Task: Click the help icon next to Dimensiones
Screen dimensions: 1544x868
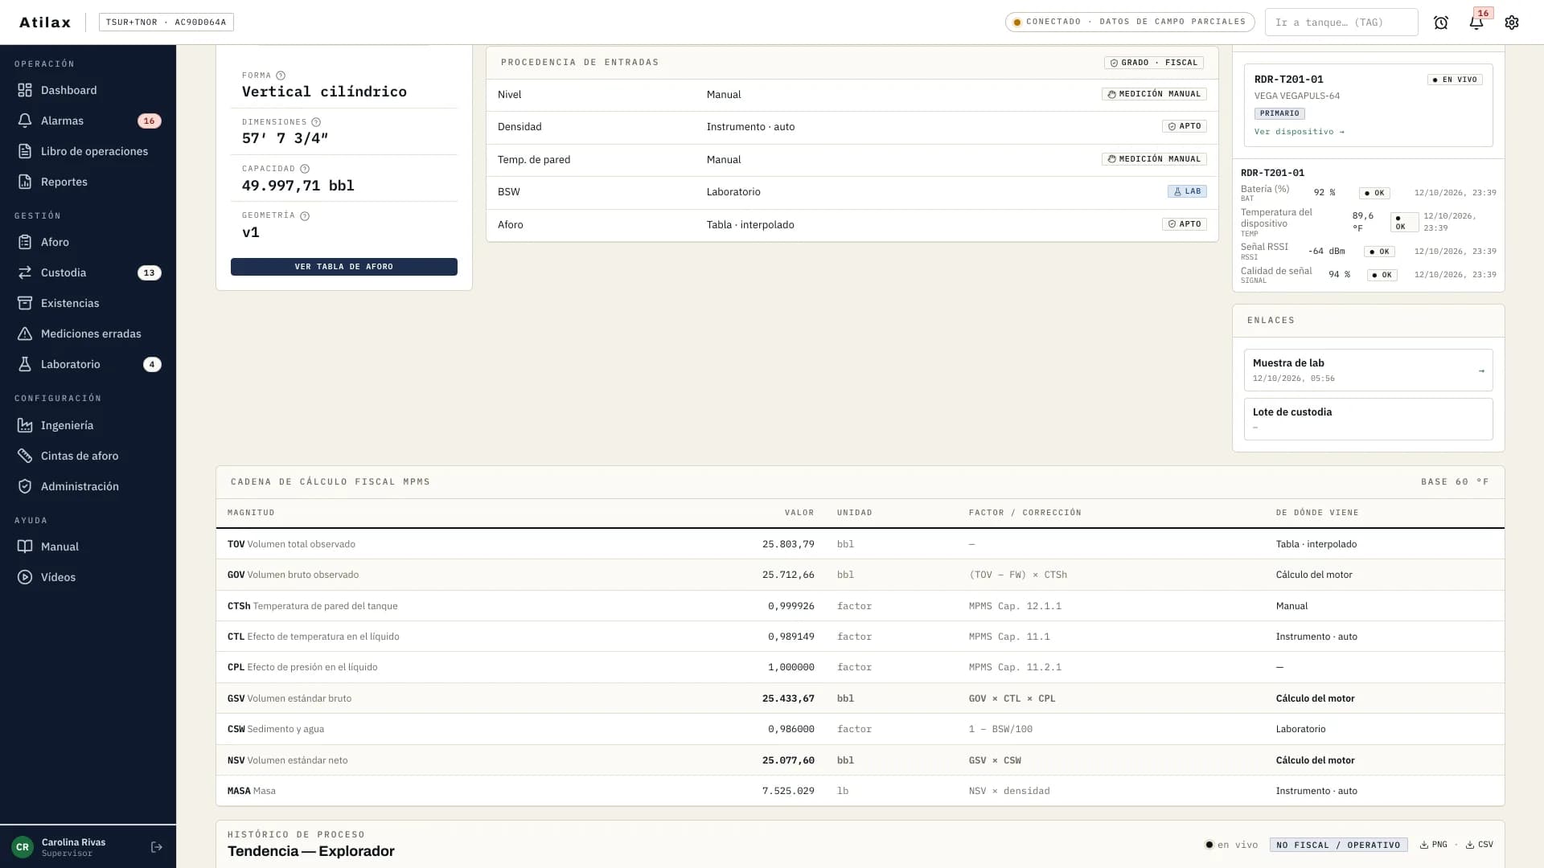Action: (x=316, y=122)
